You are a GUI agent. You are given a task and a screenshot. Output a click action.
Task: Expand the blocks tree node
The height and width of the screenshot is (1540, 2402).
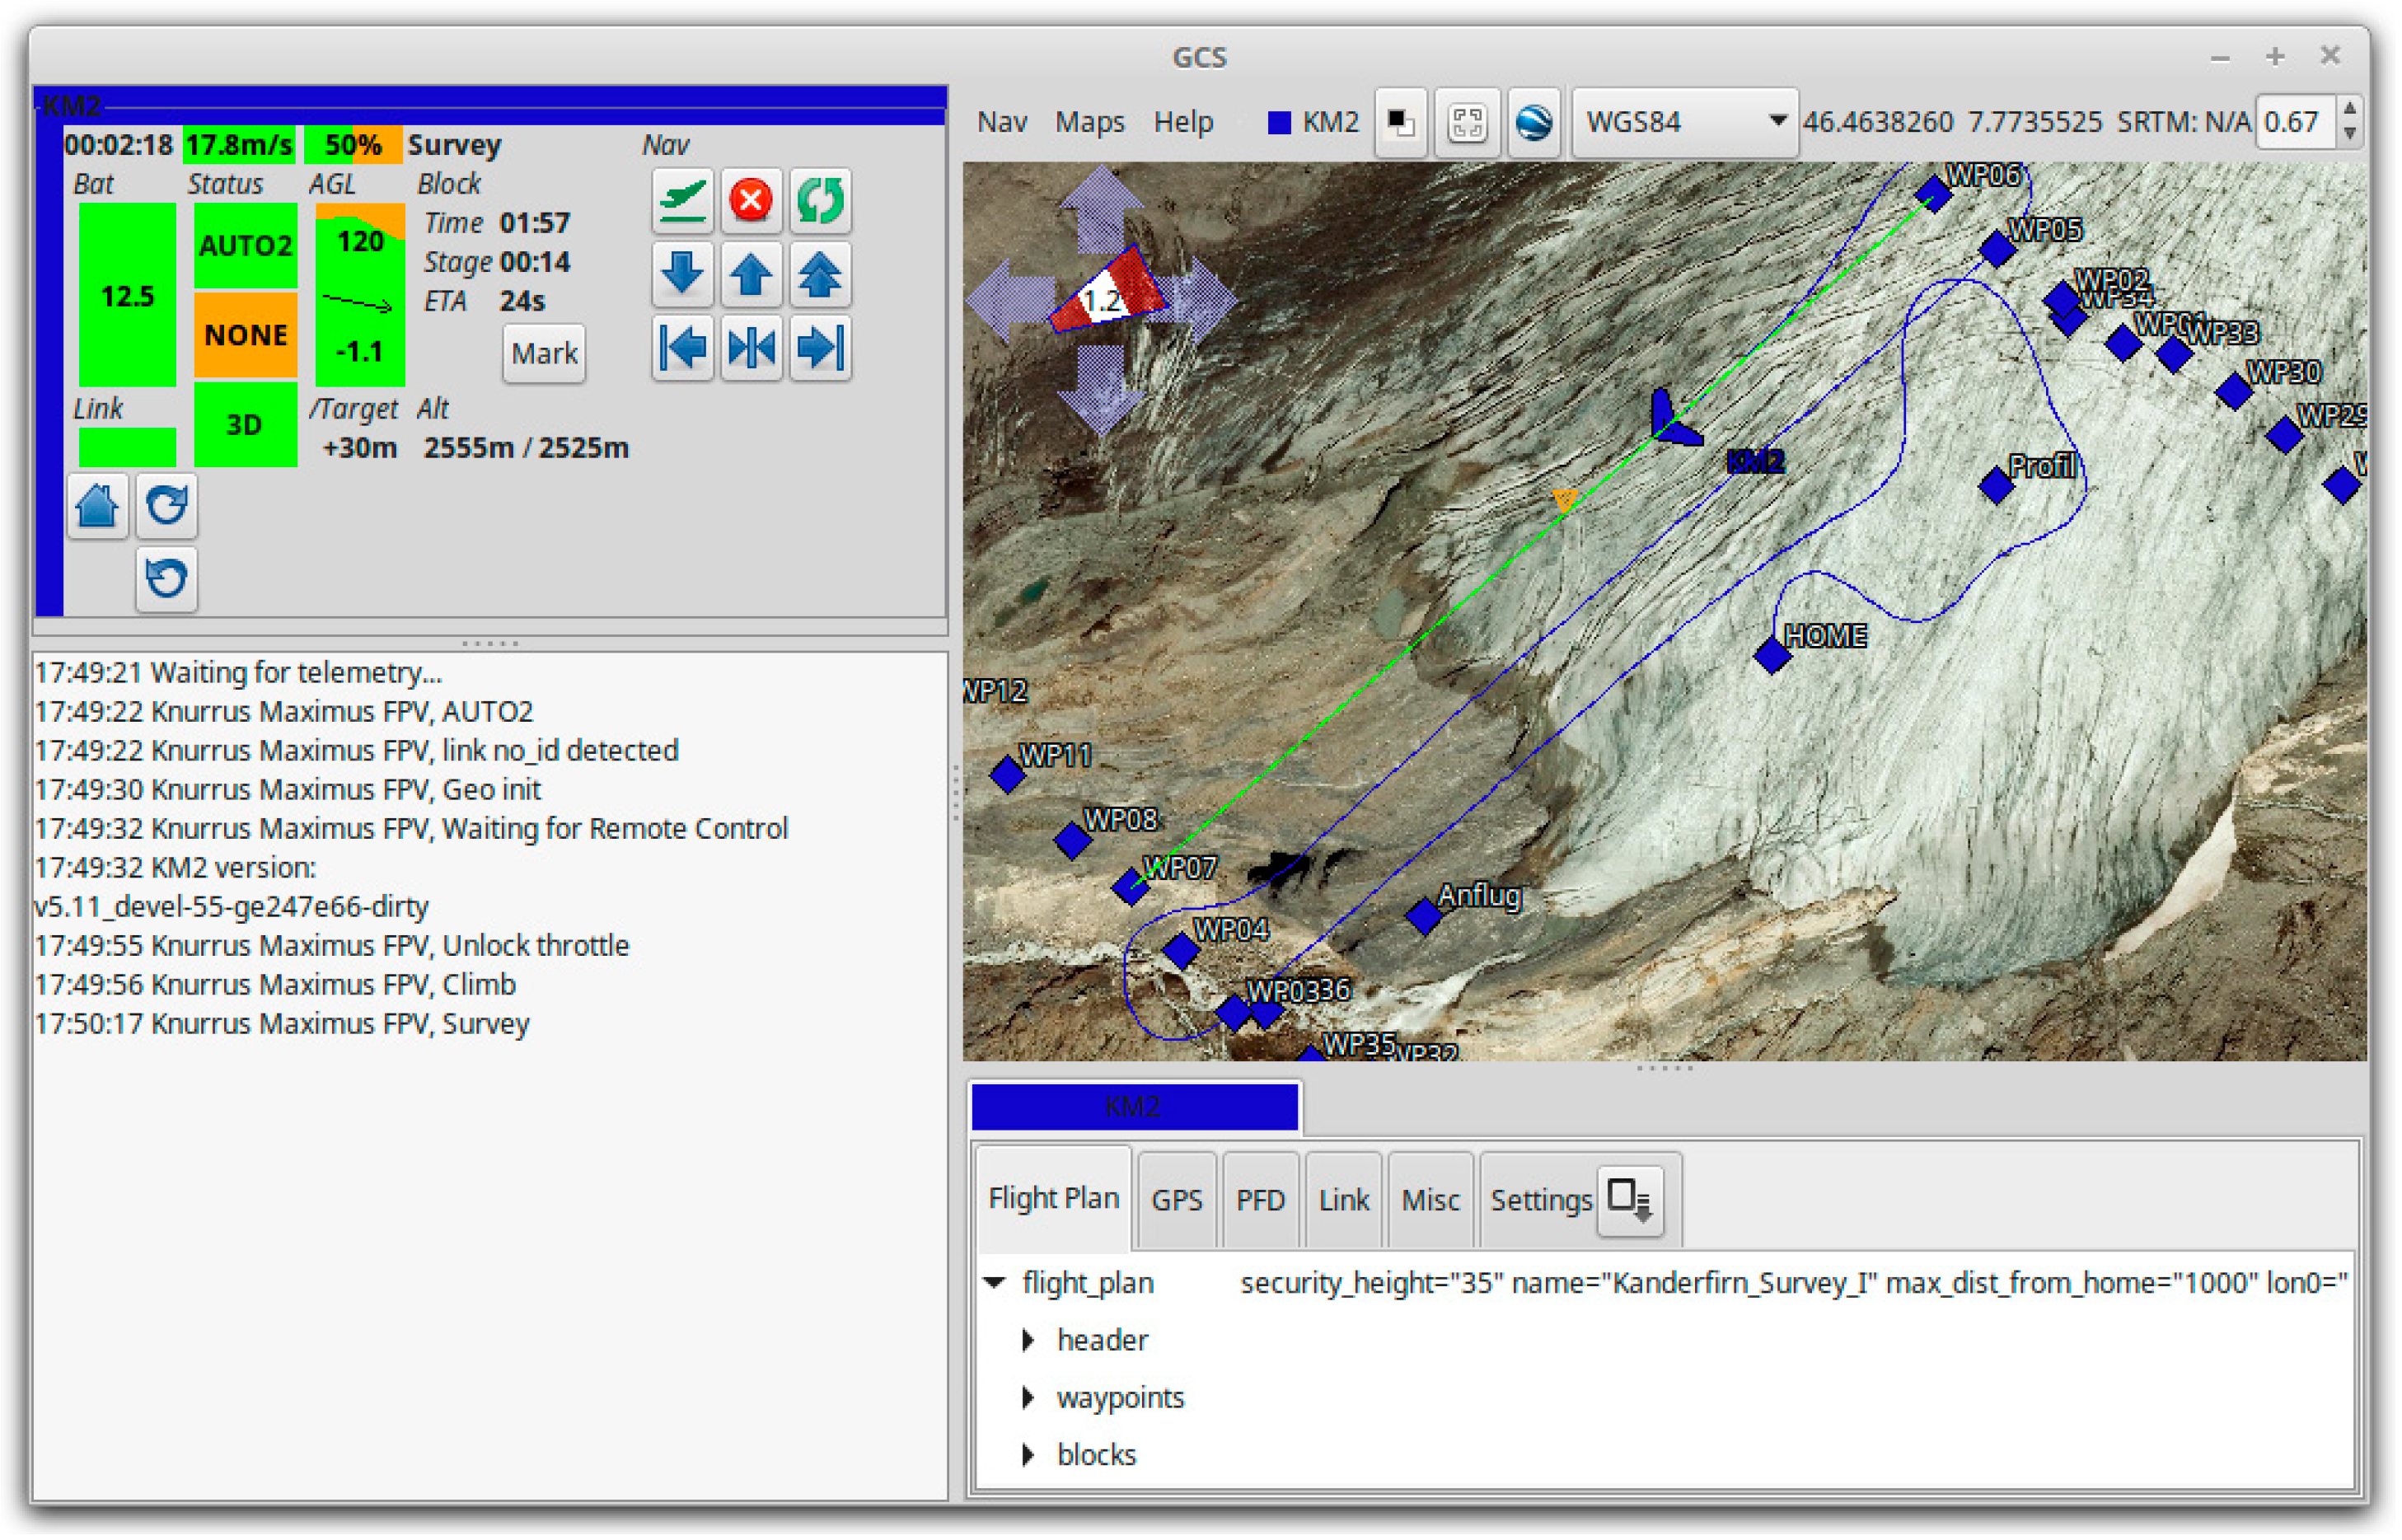click(1029, 1457)
